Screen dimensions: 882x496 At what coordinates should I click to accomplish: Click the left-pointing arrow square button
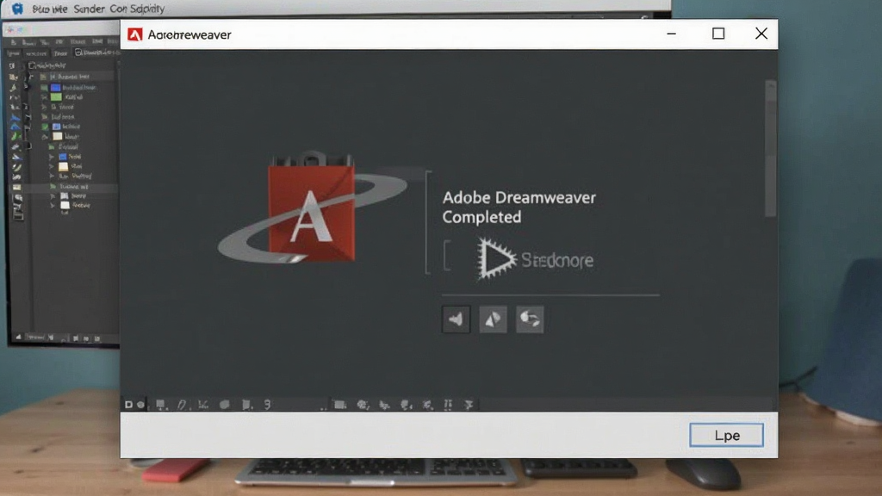point(456,319)
